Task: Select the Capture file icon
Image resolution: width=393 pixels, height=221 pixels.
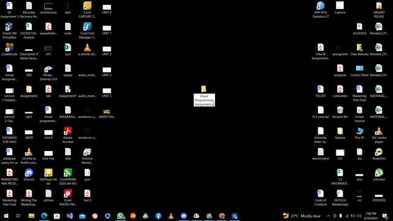Action: coord(340,7)
